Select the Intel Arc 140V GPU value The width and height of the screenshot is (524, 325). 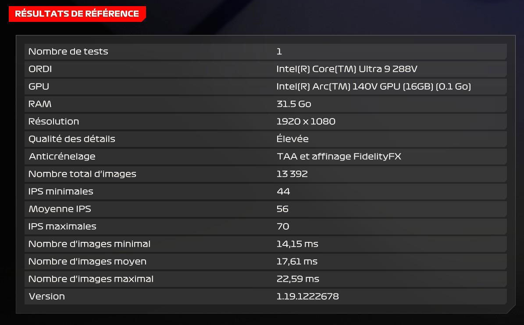[373, 87]
